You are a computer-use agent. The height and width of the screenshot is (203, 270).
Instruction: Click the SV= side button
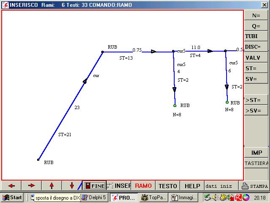coord(256,79)
